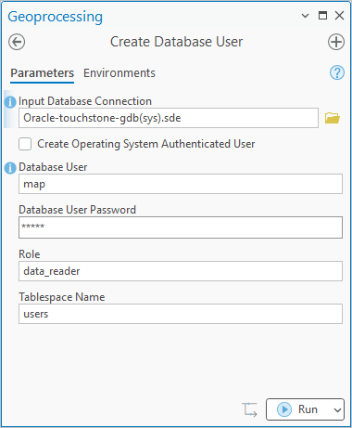The width and height of the screenshot is (352, 428).
Task: Click the Role label
Action: click(30, 254)
